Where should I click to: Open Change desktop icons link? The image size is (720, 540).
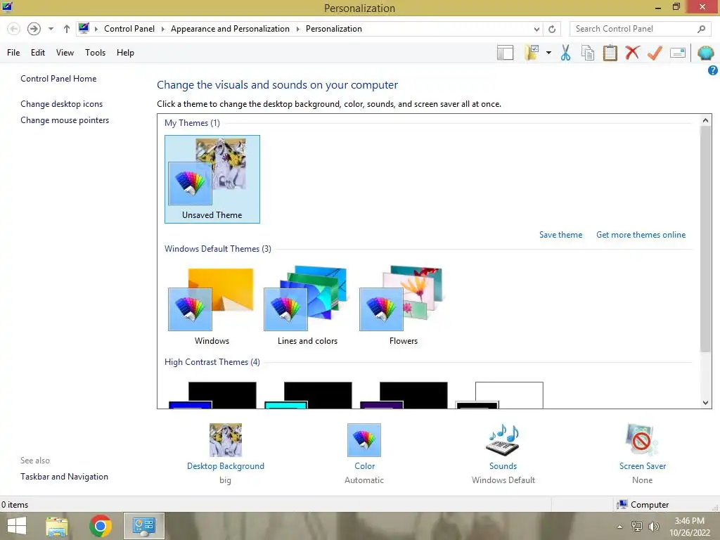62,104
